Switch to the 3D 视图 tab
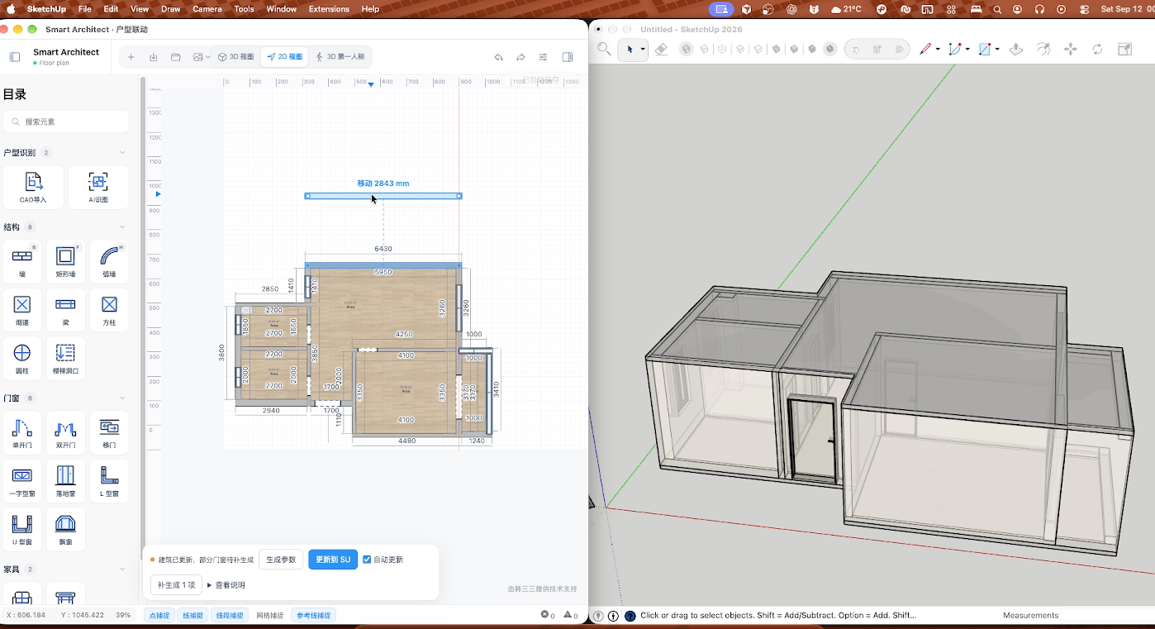Viewport: 1155px width, 629px height. [x=235, y=57]
